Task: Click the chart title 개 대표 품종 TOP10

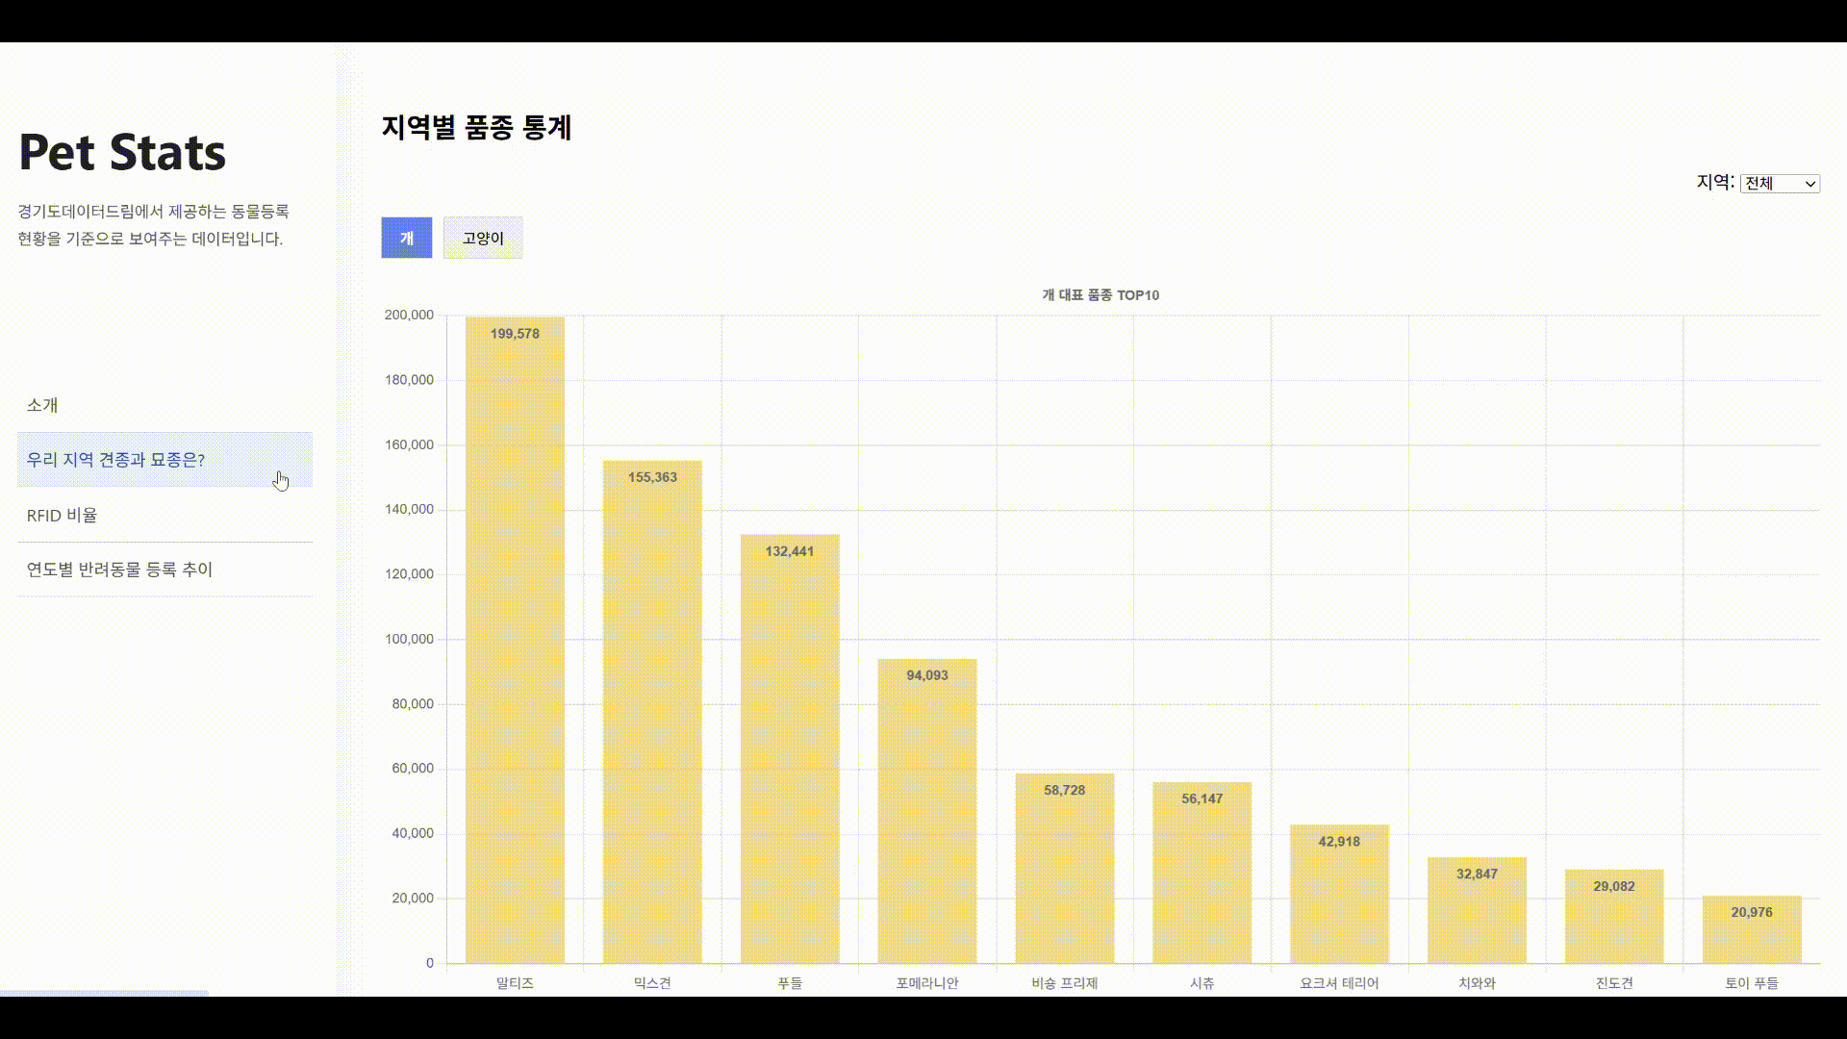Action: coord(1101,295)
